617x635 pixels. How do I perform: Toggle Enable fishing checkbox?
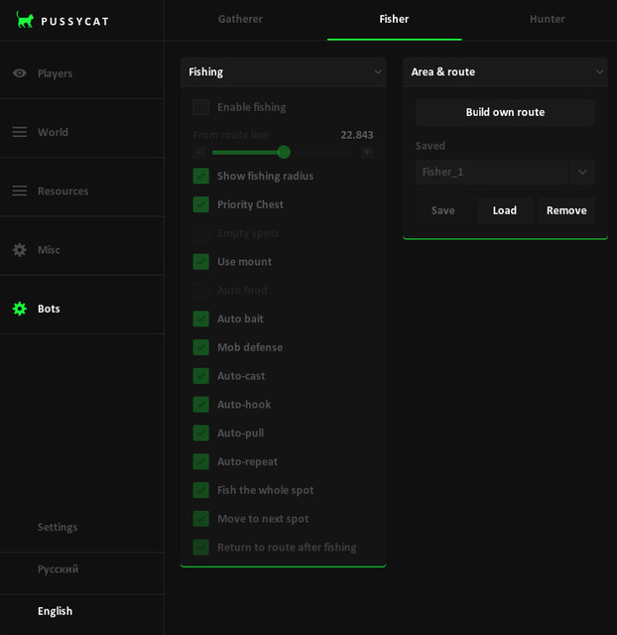point(201,107)
